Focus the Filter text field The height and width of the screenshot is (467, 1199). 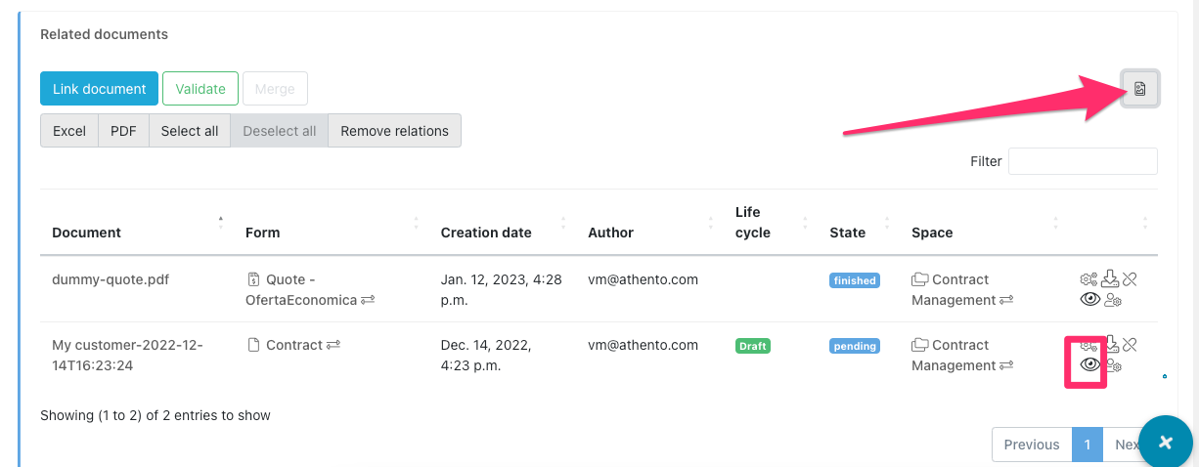pyautogui.click(x=1083, y=161)
